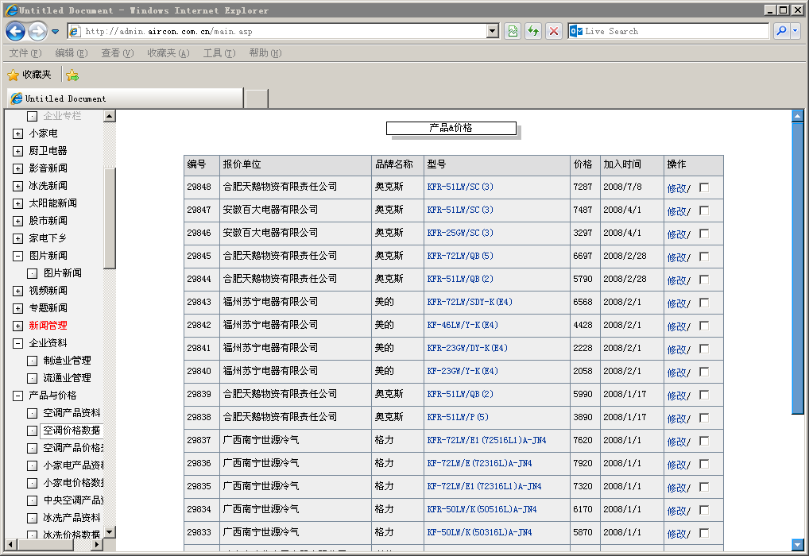Open the 收藏夹(A) menu

tap(168, 53)
